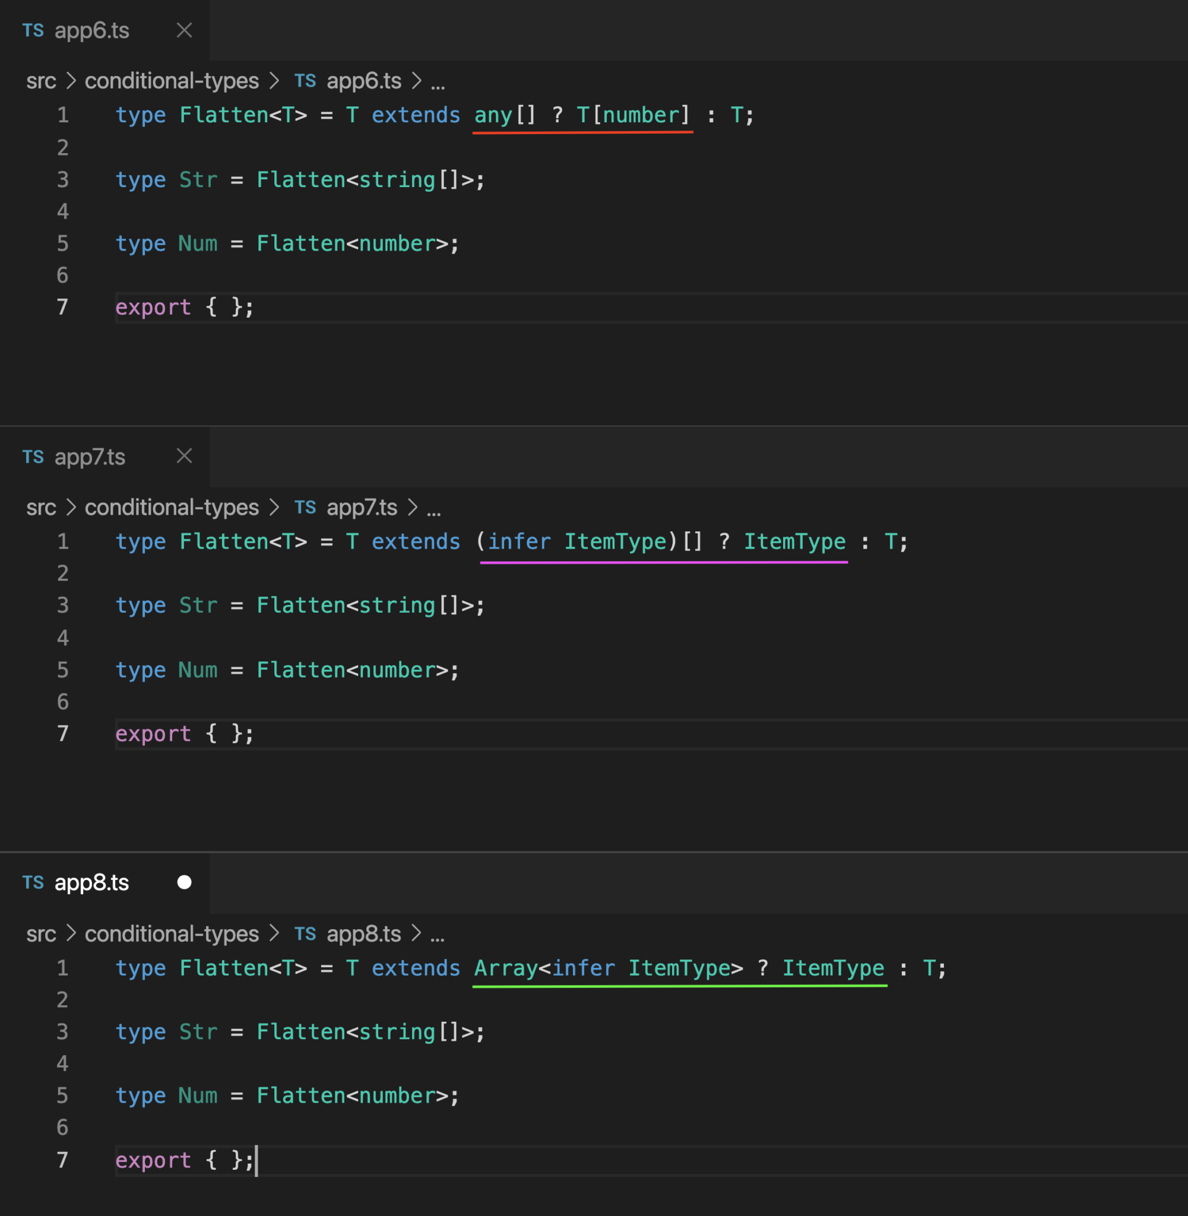
Task: Open the ellipsis breadcrumb dropdown in app8.ts
Action: (x=438, y=933)
